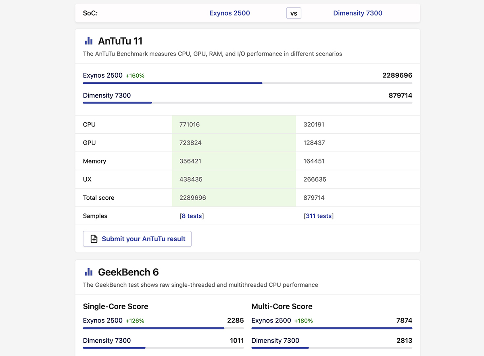Viewport: 484px width, 356px height.
Task: Click the Single-Core Score heading
Action: (x=116, y=306)
